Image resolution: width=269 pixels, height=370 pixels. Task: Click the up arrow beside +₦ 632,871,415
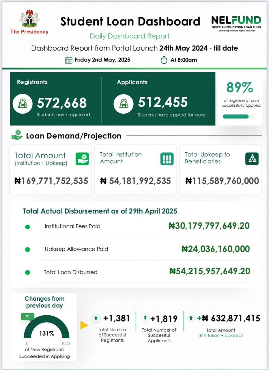coord(191,318)
